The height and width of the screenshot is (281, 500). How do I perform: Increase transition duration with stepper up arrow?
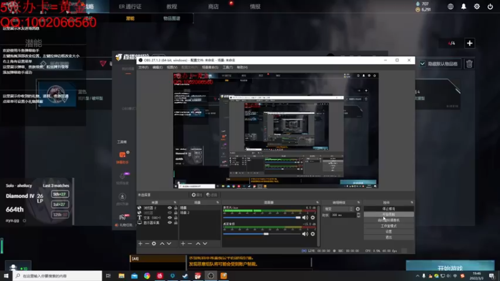click(x=358, y=214)
